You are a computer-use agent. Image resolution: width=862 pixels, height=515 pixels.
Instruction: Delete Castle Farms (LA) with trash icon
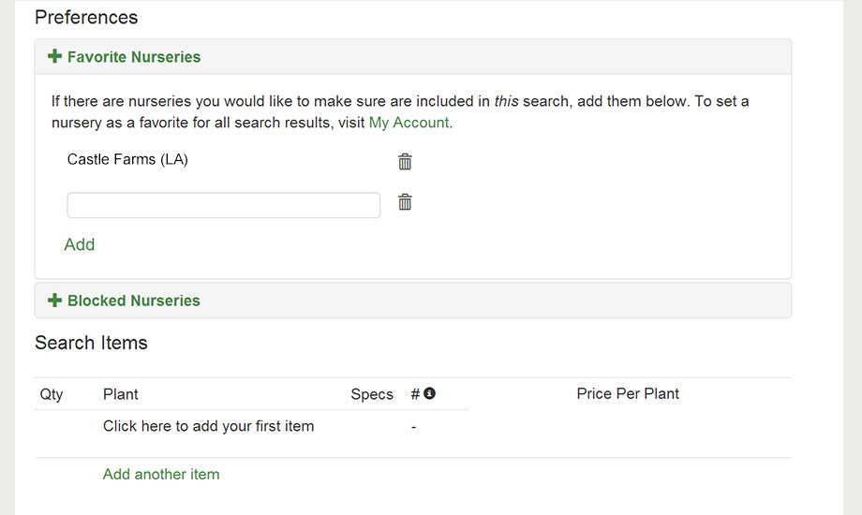[x=405, y=162]
